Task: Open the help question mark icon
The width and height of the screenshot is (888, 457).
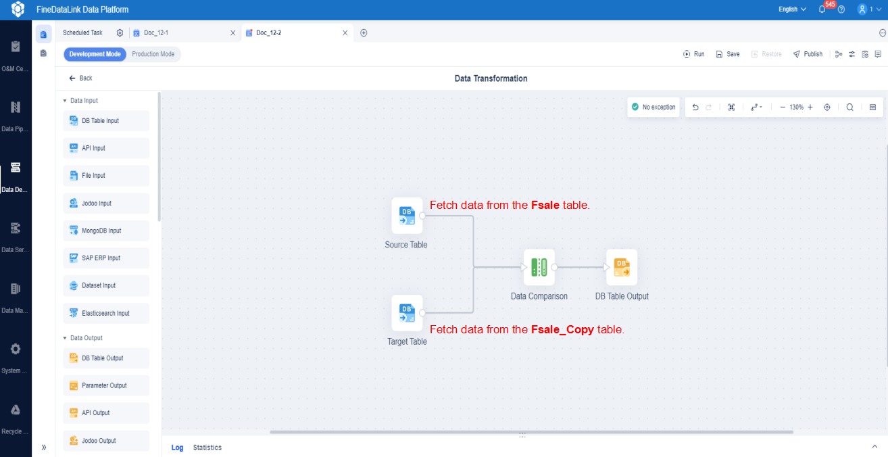Action: coord(841,9)
